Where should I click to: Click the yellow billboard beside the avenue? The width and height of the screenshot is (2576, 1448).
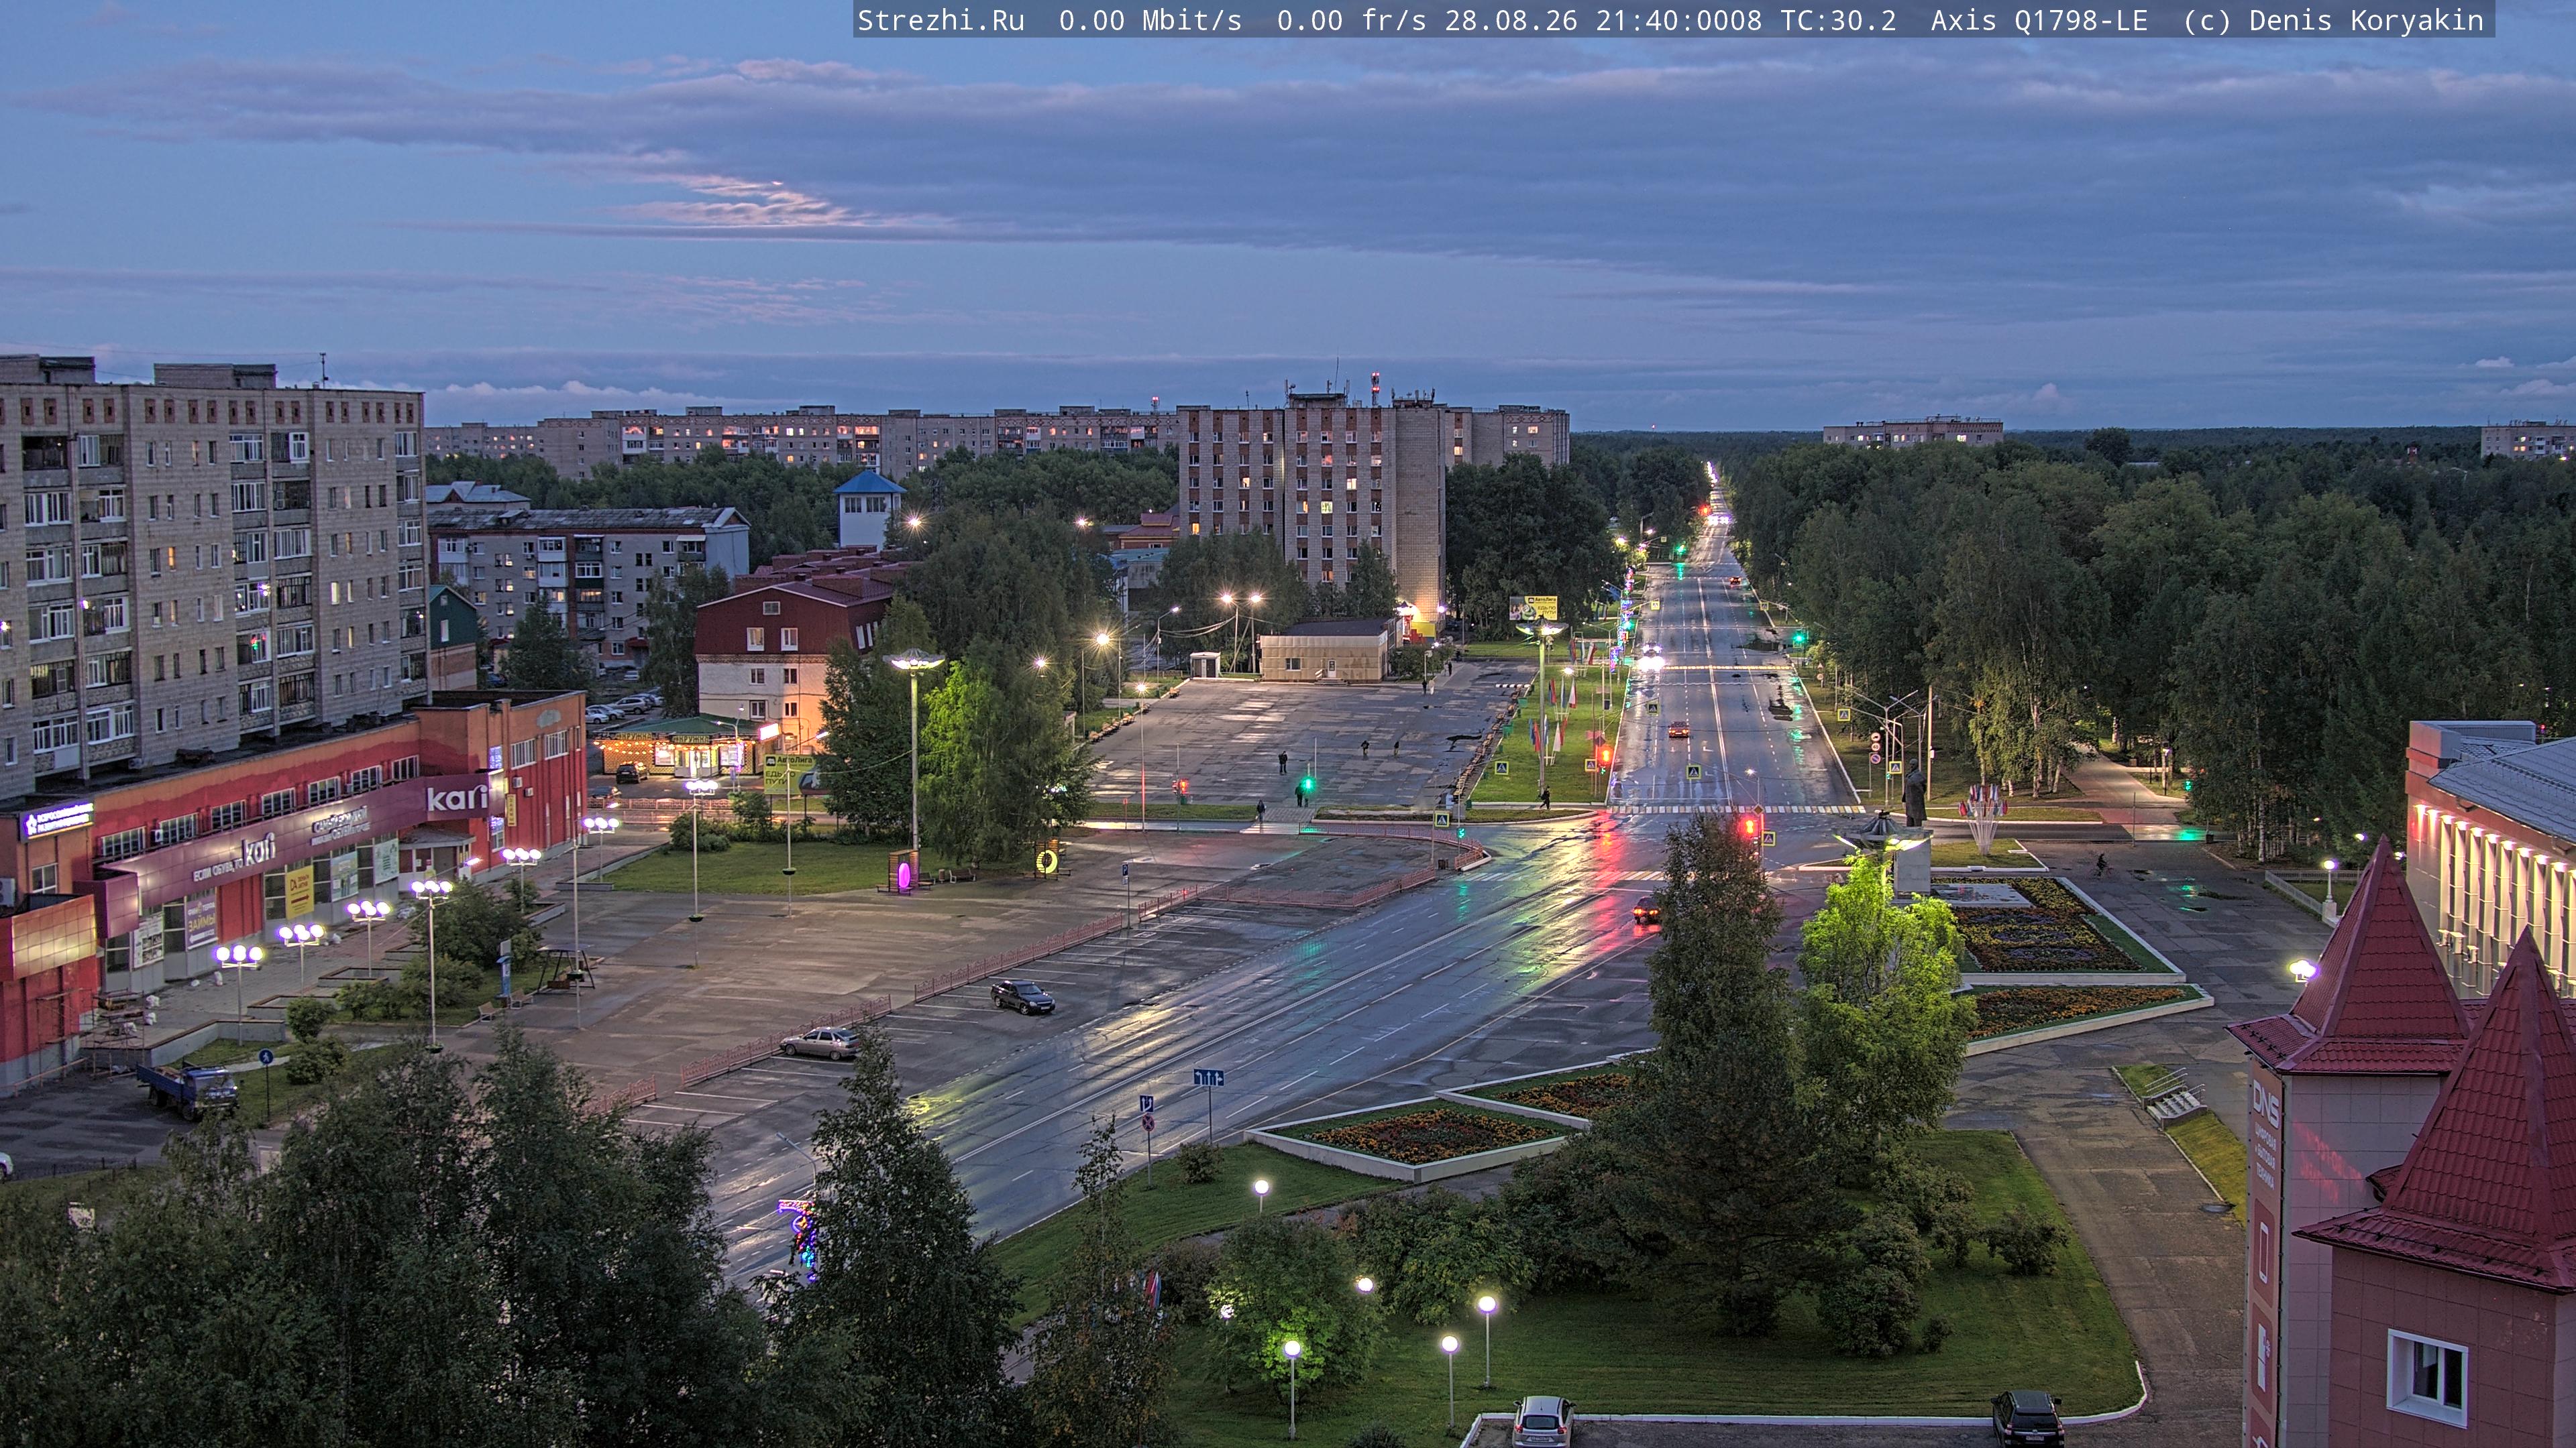coord(1533,607)
